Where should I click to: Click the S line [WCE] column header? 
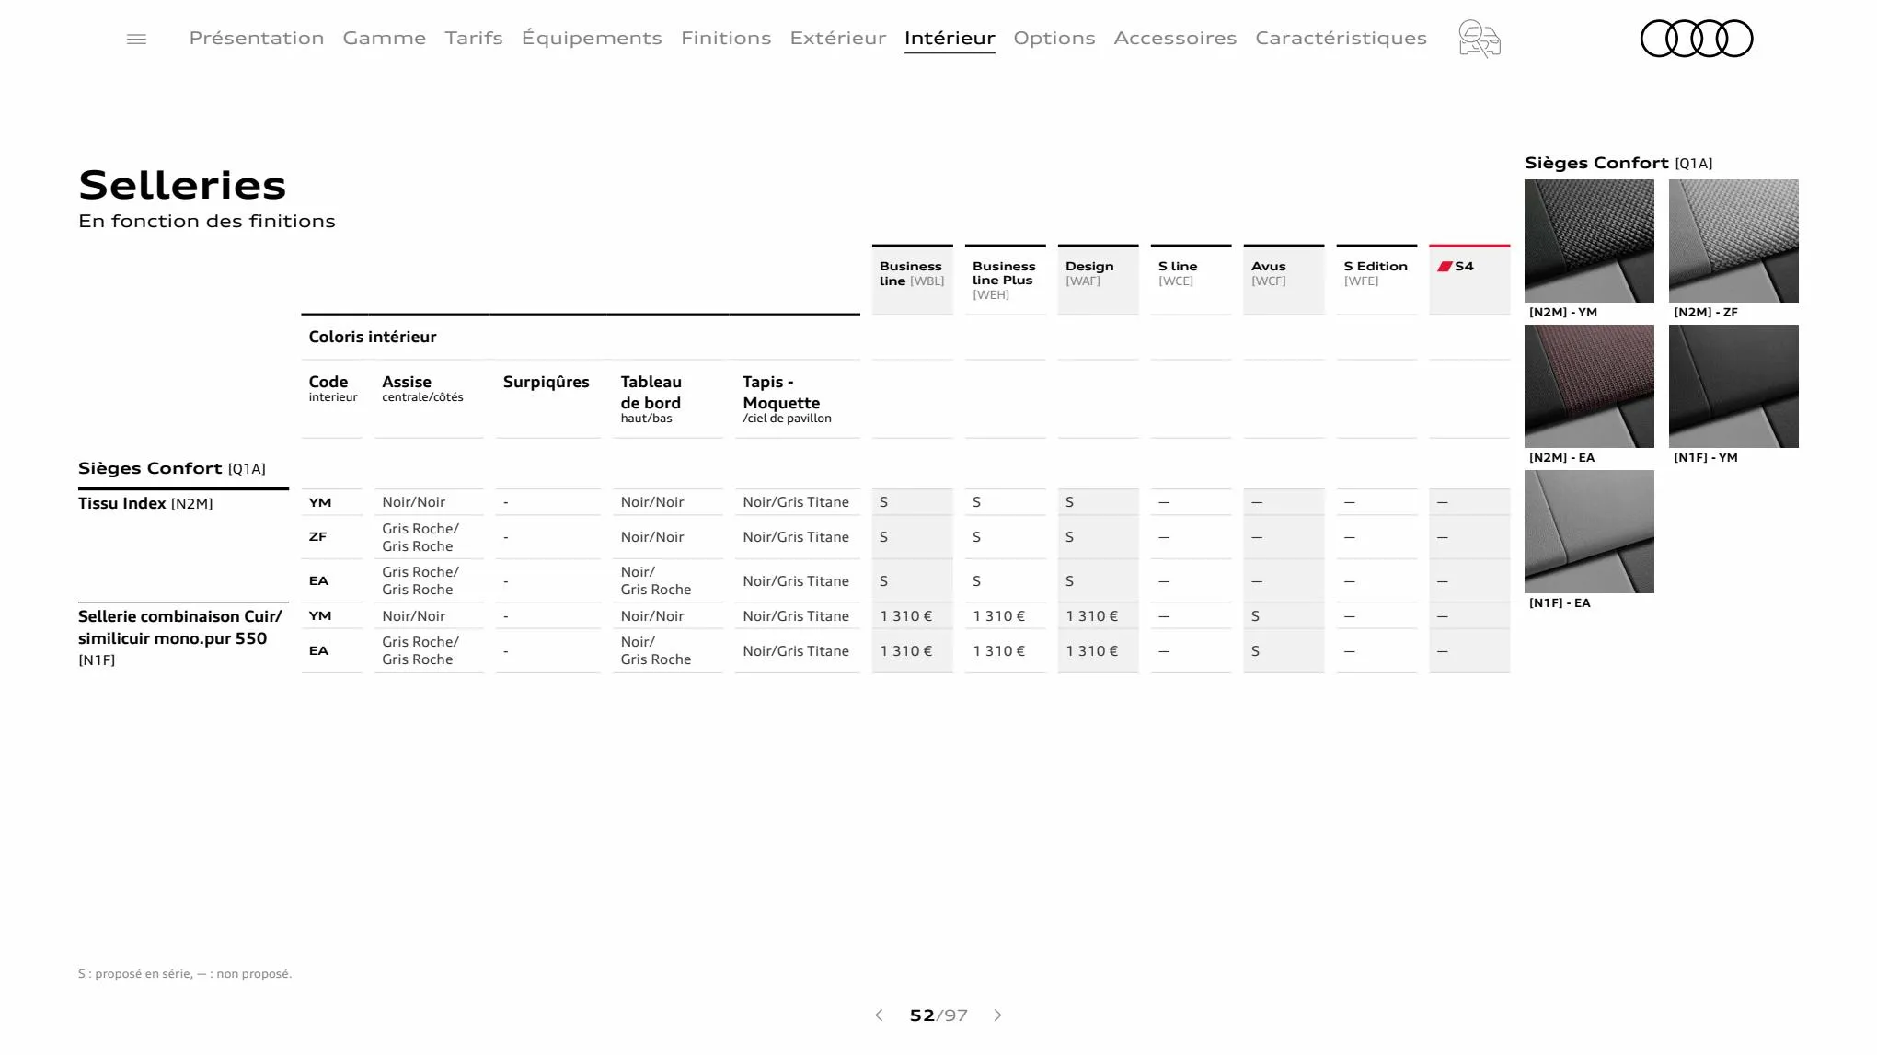pyautogui.click(x=1191, y=280)
